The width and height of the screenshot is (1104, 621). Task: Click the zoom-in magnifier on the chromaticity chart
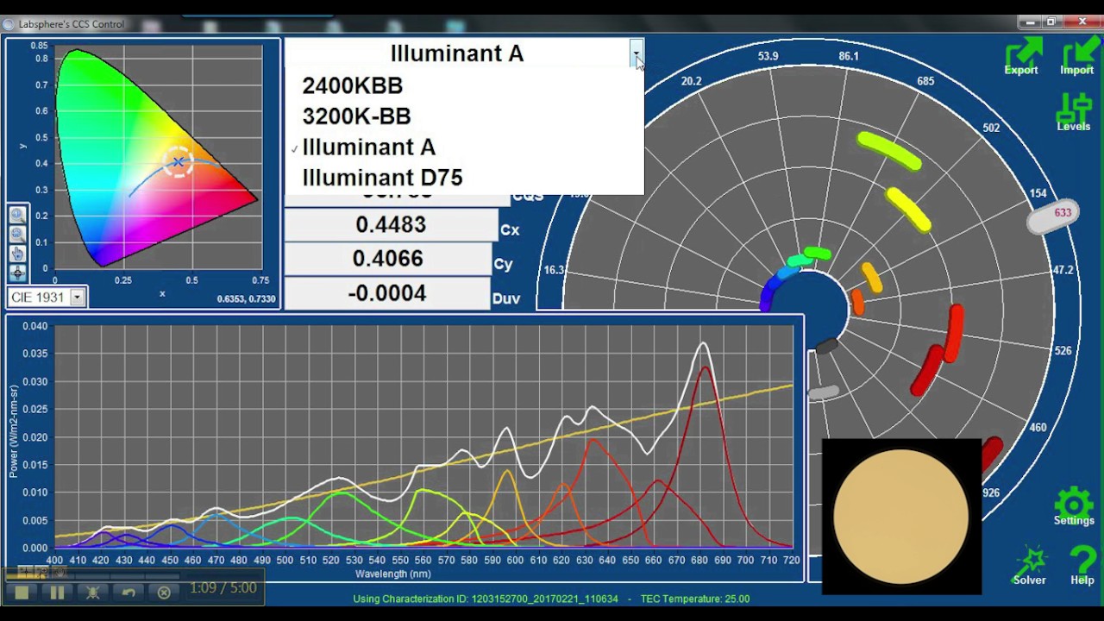17,215
